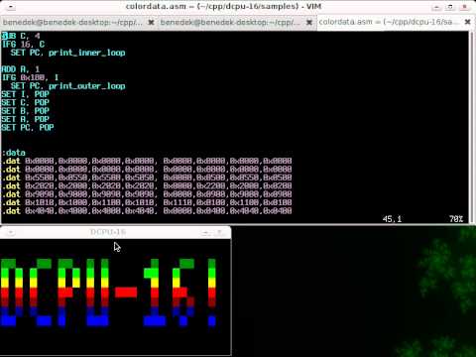Click the 'SET B, POP' line

[x=25, y=111]
